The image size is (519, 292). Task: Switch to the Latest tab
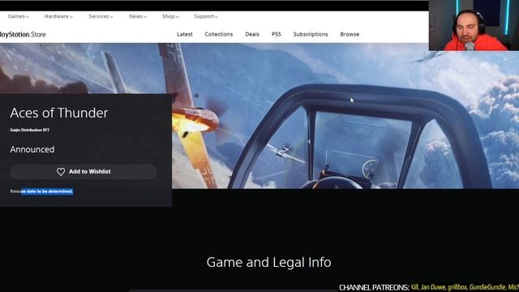point(185,34)
